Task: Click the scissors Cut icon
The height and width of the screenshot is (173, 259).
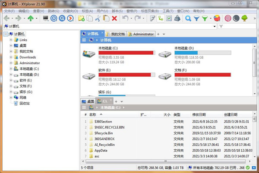Action: pyautogui.click(x=98, y=18)
